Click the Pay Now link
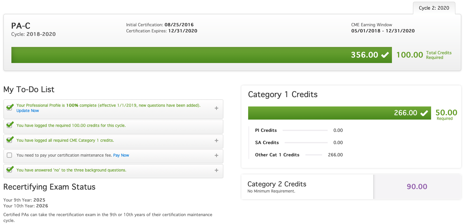The image size is (465, 224). [121, 155]
